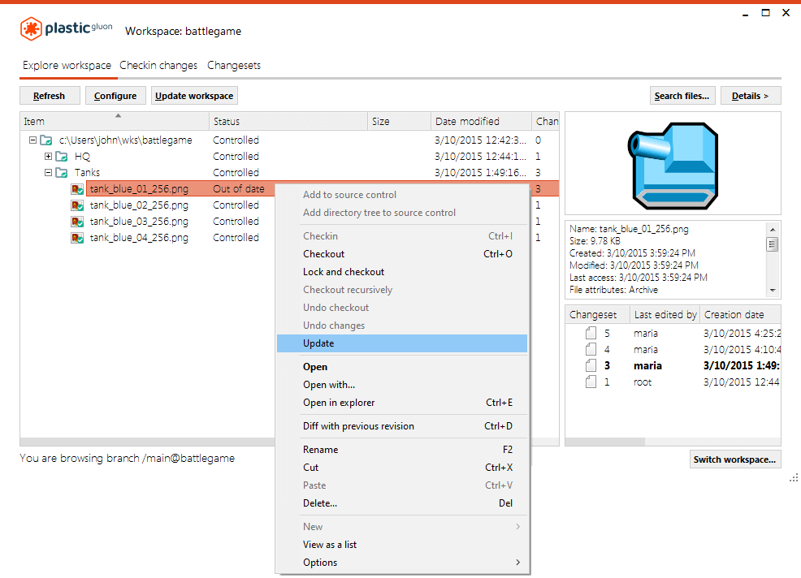Click the changeset 4 document icon
801x578 pixels.
[x=591, y=350]
